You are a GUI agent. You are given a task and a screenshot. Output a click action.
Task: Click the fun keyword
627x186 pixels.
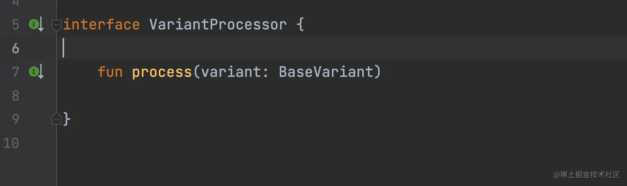[110, 72]
